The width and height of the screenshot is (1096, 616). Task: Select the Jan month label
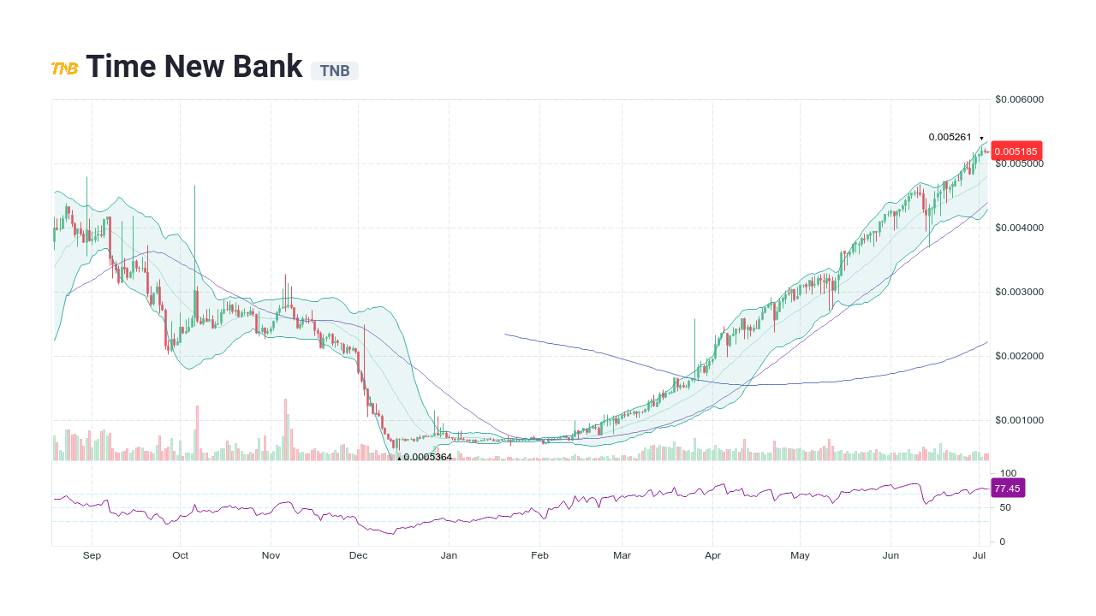pyautogui.click(x=449, y=555)
